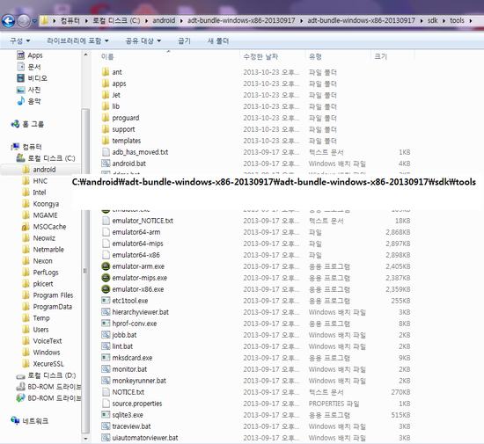Select the emulator-x86.exe file icon

(106, 289)
